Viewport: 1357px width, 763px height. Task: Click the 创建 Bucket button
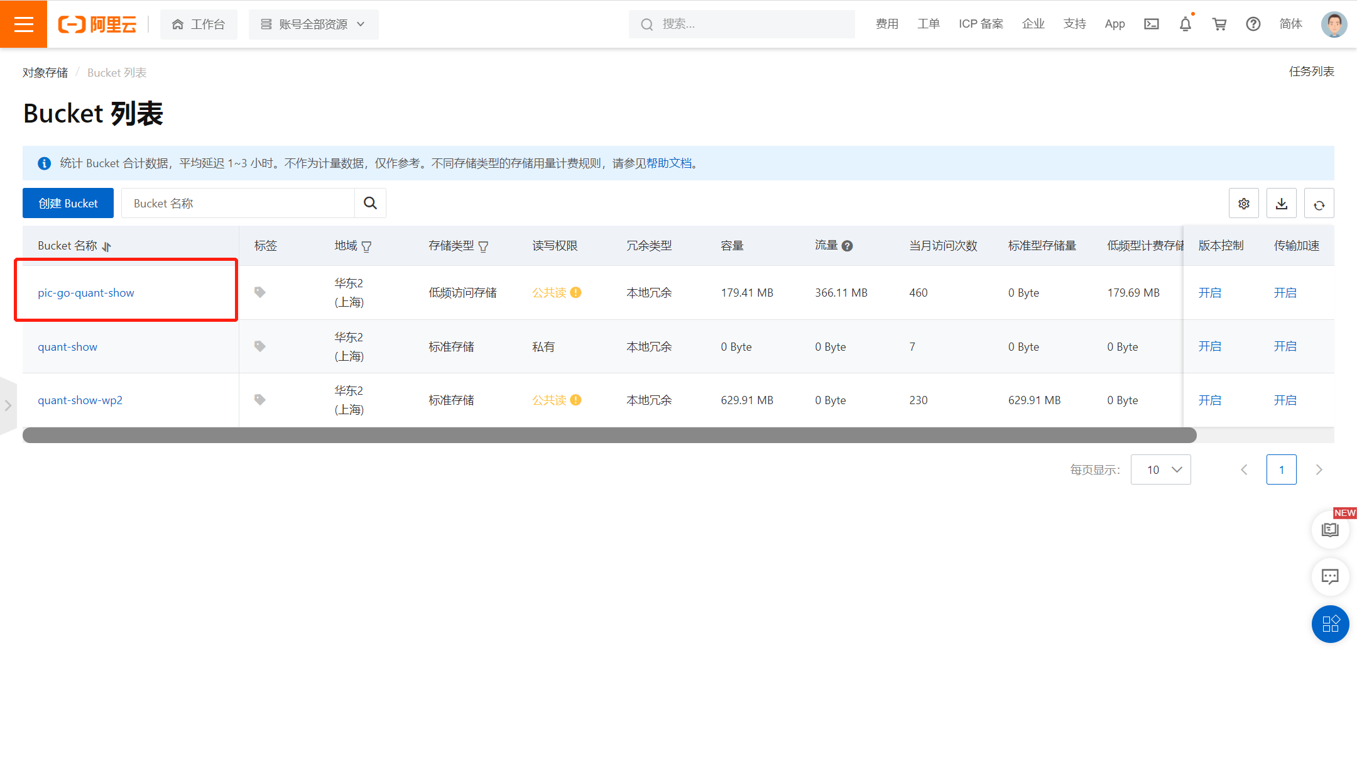(x=68, y=203)
